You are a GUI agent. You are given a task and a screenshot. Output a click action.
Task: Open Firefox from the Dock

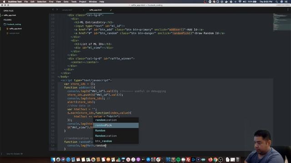coord(210,159)
